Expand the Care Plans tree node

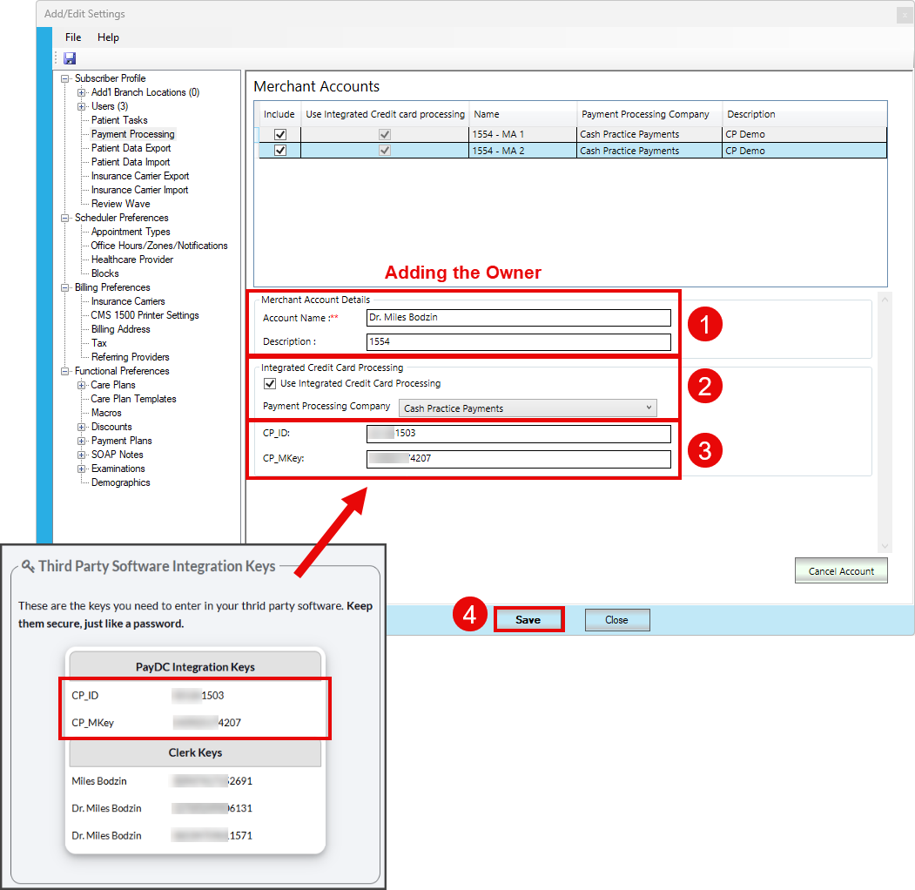(x=81, y=385)
